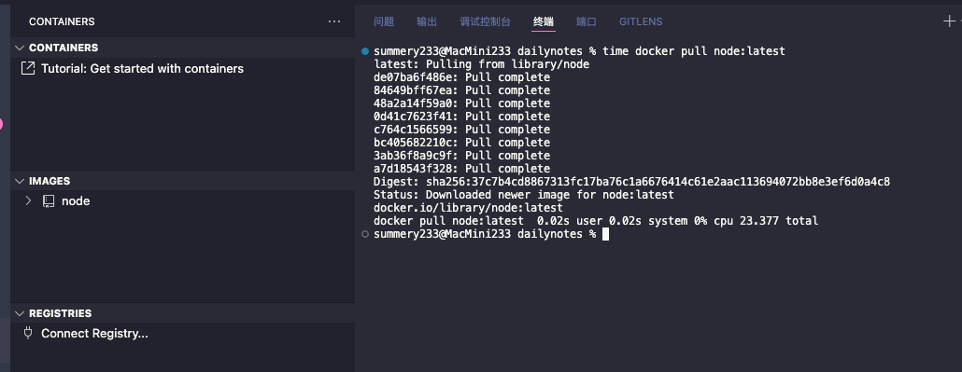Viewport: 962px width, 372px height.
Task: Click the 'de07ba6f486e: Pull complete' line
Action: (x=461, y=77)
